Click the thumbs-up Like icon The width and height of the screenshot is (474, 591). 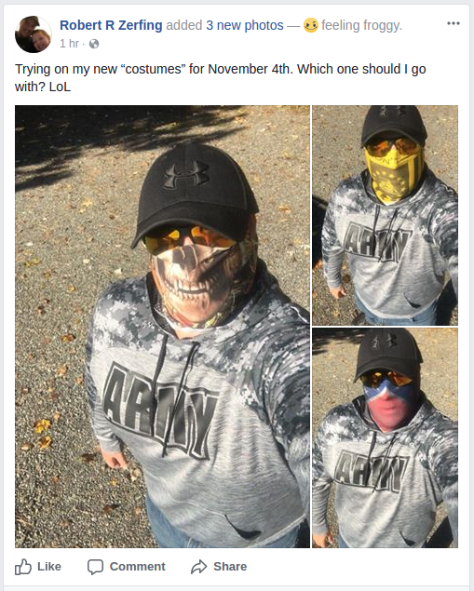(x=23, y=567)
